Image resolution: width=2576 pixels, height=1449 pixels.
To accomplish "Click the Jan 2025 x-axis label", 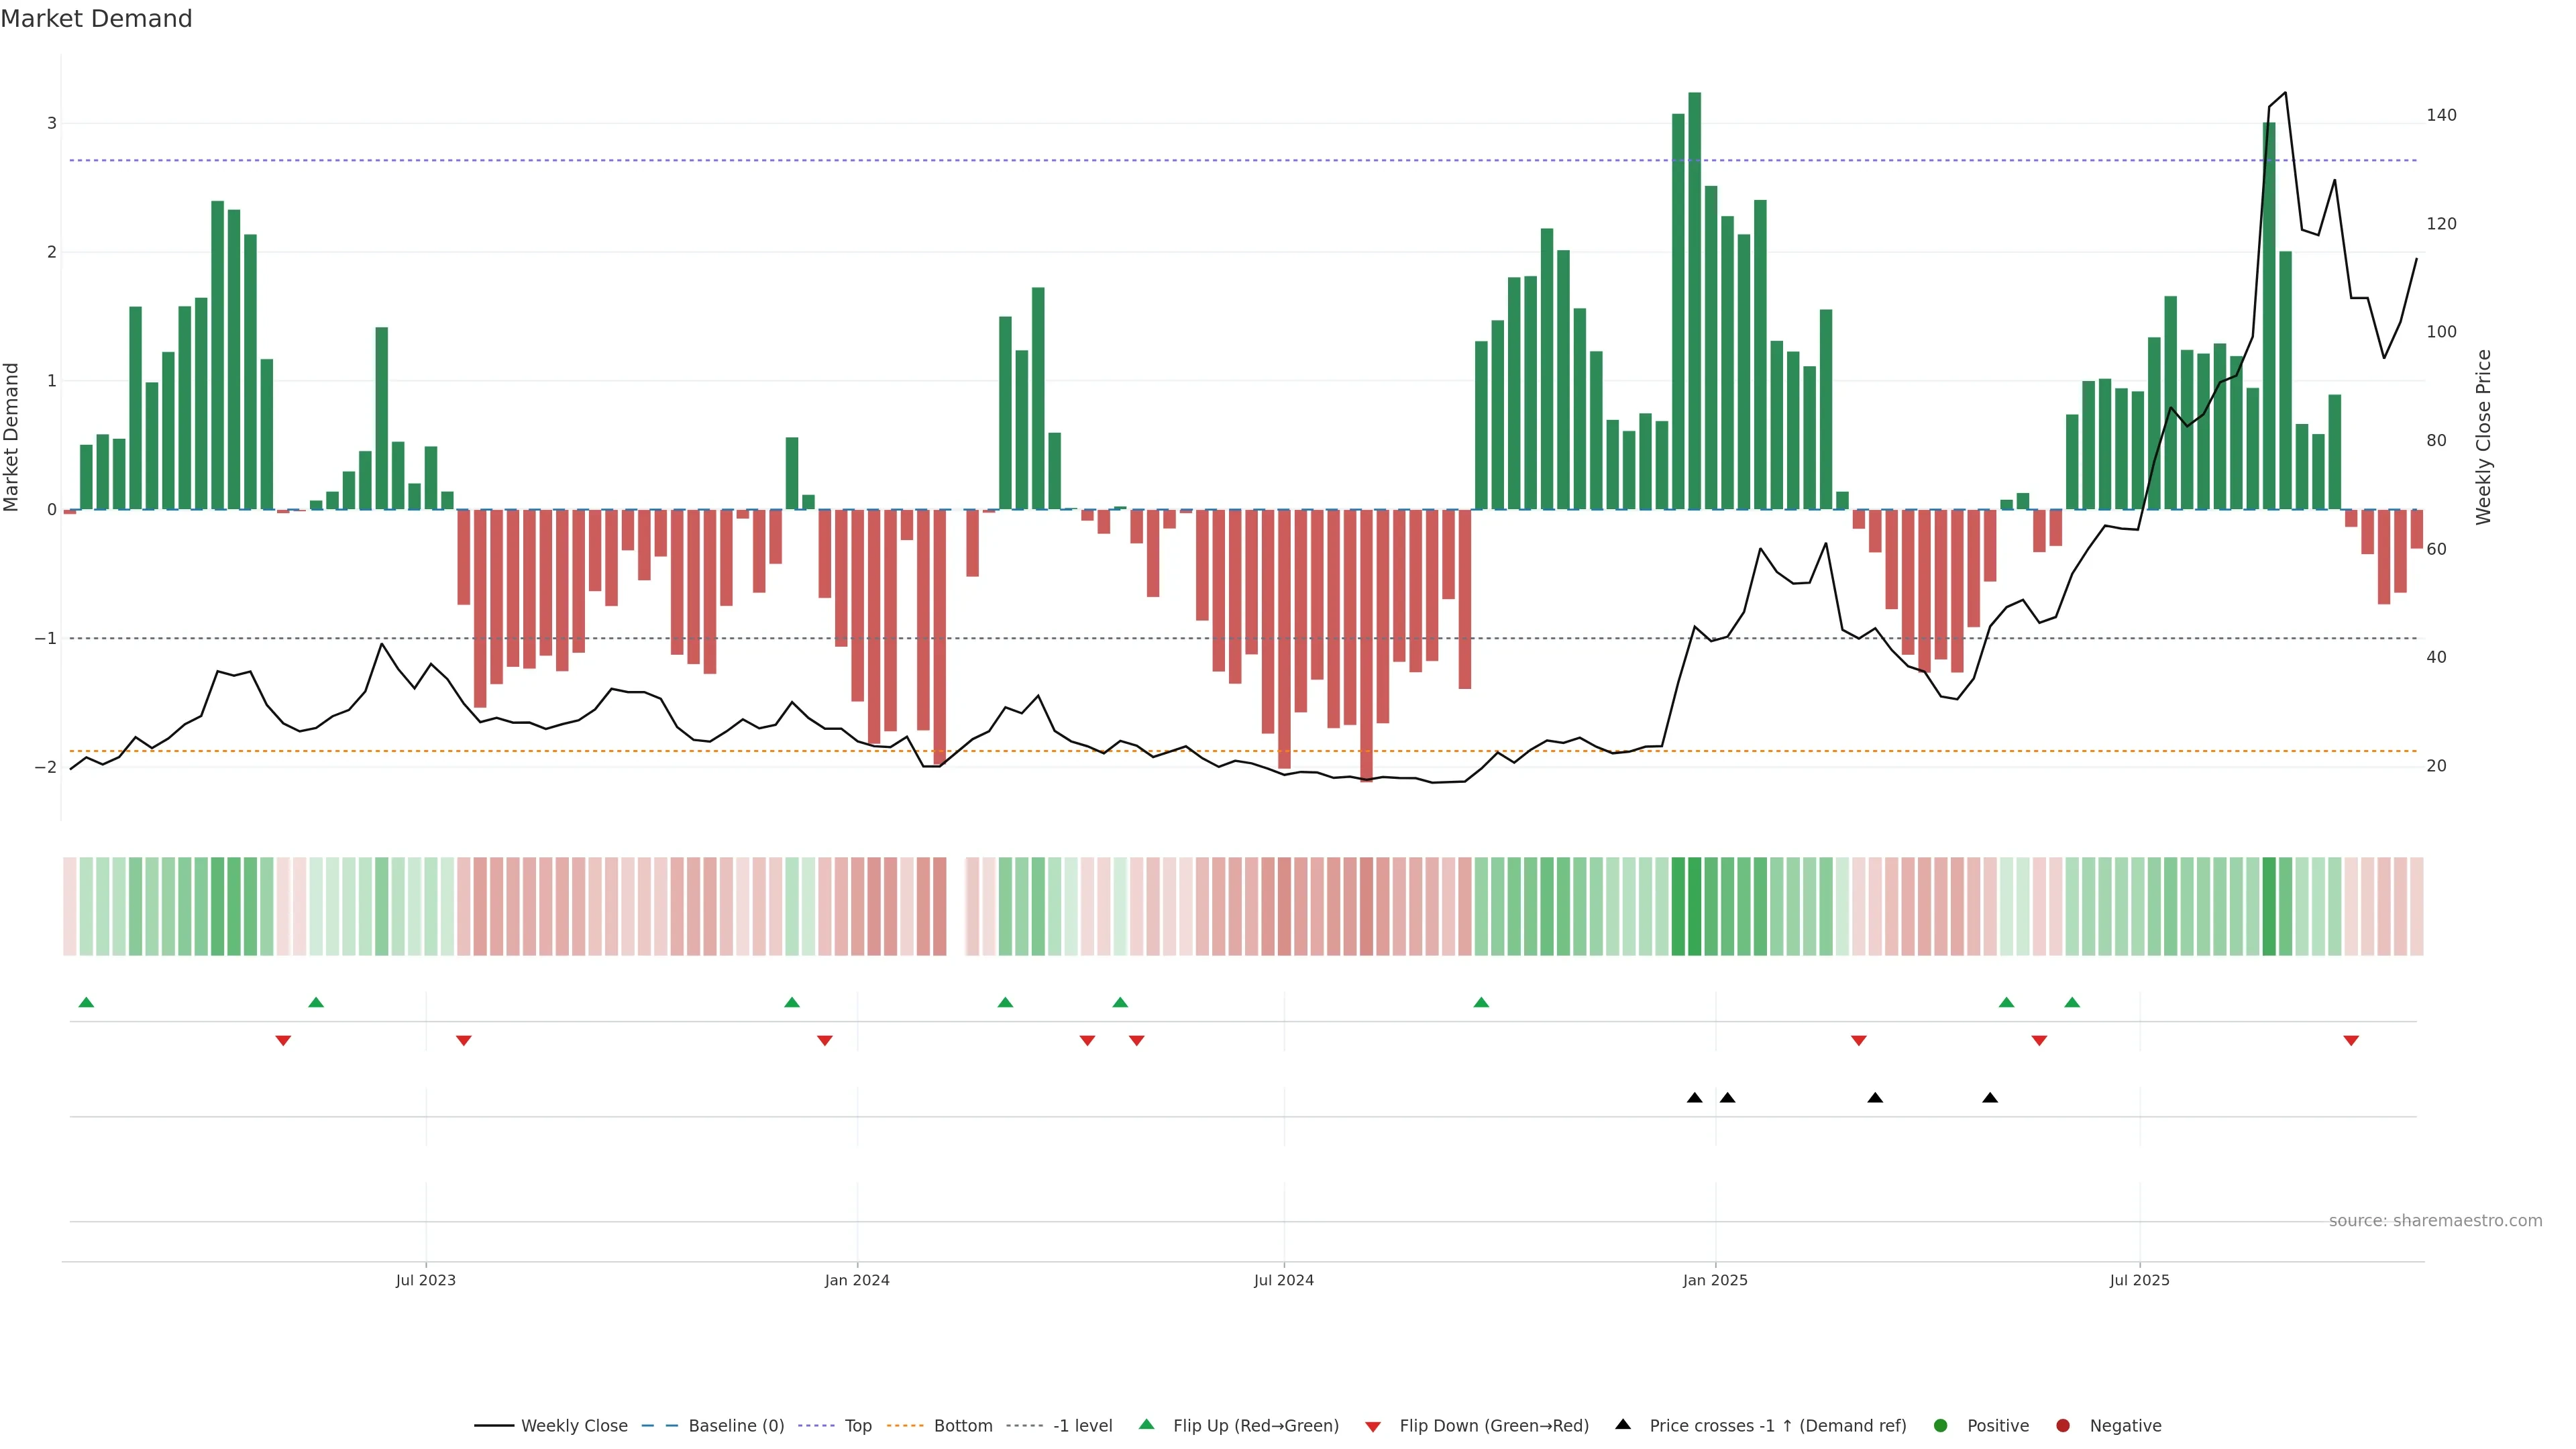I will (x=1715, y=1280).
